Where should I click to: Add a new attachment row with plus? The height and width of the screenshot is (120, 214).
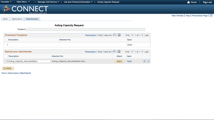pos(144,61)
